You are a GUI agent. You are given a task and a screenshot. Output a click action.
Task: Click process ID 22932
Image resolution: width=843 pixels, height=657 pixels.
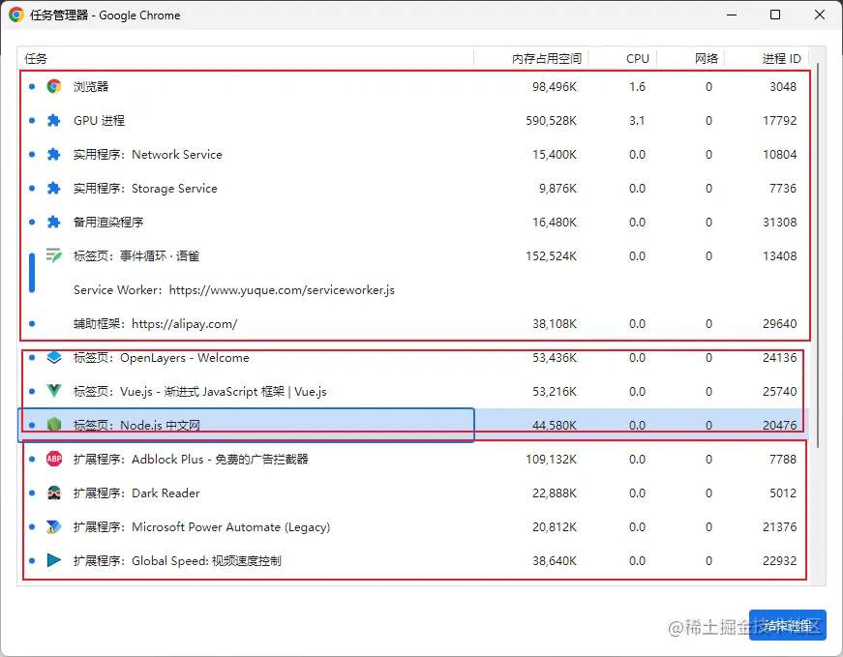click(779, 561)
